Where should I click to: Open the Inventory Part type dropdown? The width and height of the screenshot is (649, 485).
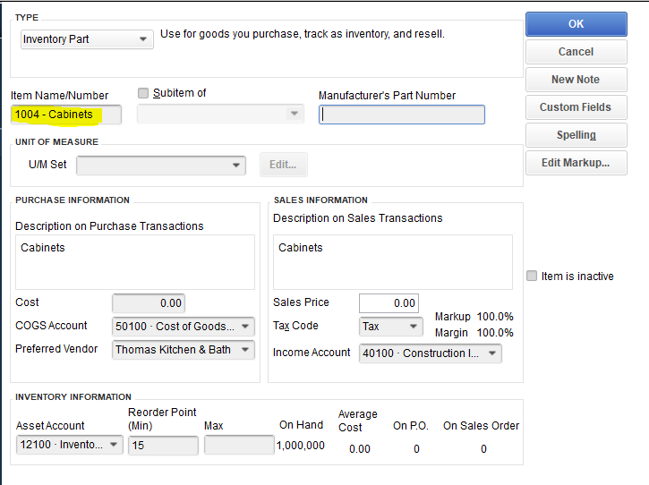tap(87, 39)
